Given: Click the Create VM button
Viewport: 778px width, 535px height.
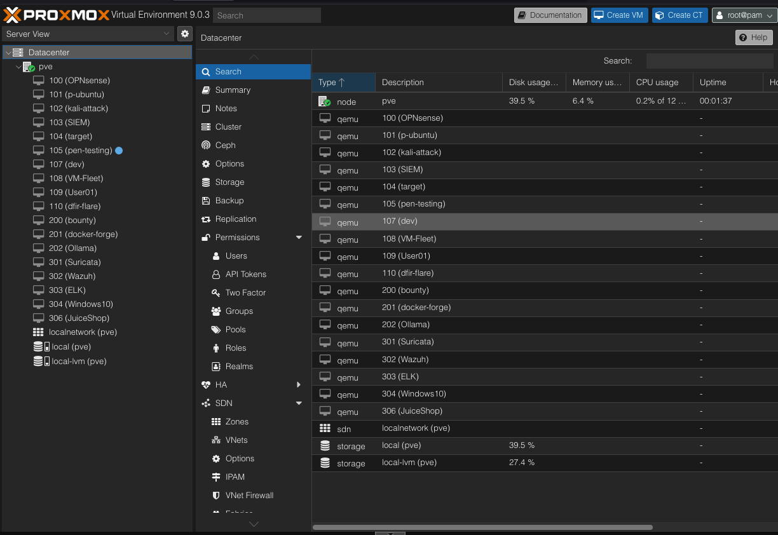Looking at the screenshot, I should tap(618, 15).
